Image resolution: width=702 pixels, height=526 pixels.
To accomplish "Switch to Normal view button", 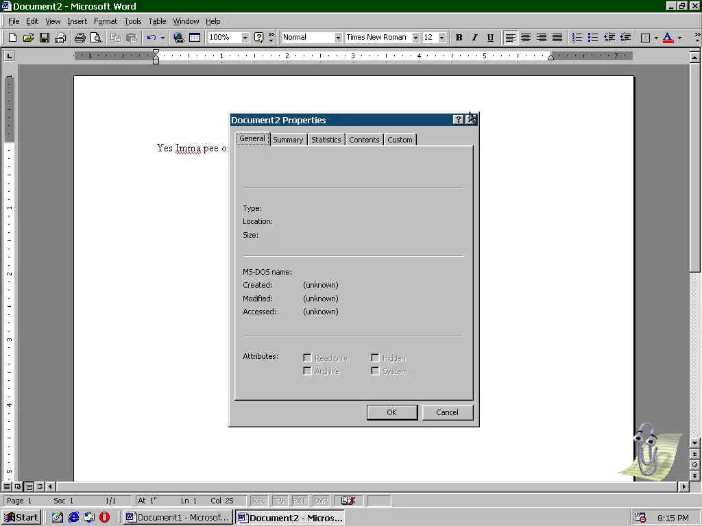I will [x=7, y=486].
